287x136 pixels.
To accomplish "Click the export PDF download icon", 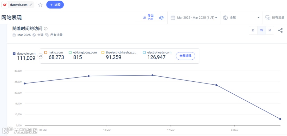I will pyautogui.click(x=144, y=17).
